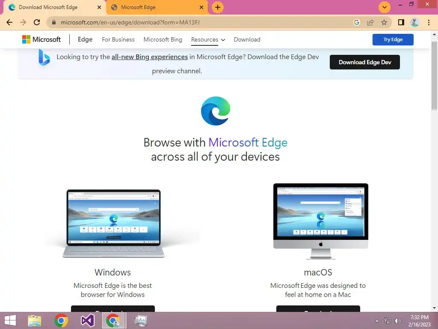Bookmark this page with the star icon

pos(384,22)
